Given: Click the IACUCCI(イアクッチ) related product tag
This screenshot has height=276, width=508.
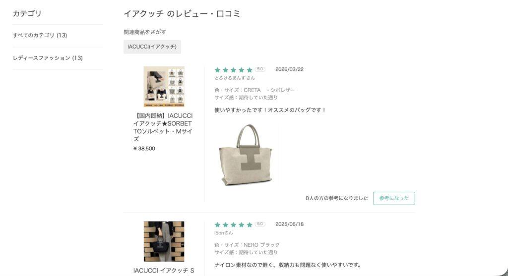Looking at the screenshot, I should tap(152, 47).
